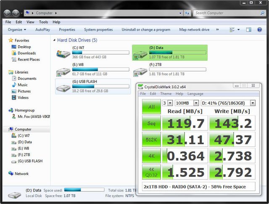Click the Forward navigation arrow button
Screen dimensions: 269x204
(x=16, y=13)
